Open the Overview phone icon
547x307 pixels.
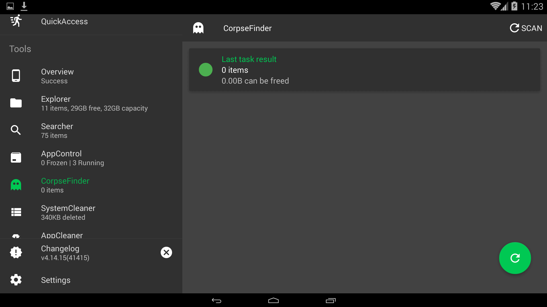pyautogui.click(x=16, y=76)
